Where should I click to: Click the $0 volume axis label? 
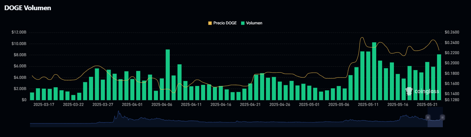(x=24, y=100)
